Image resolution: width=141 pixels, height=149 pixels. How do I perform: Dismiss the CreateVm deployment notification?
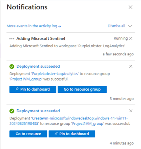click(131, 111)
